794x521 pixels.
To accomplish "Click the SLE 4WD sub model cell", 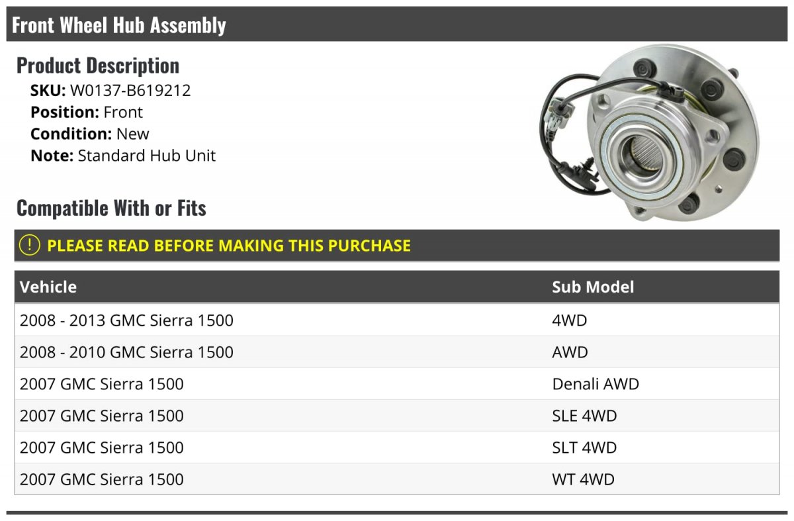I will [x=584, y=416].
